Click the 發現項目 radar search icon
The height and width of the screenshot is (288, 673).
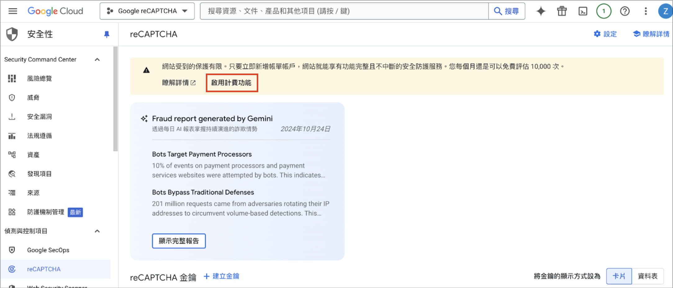pos(12,174)
